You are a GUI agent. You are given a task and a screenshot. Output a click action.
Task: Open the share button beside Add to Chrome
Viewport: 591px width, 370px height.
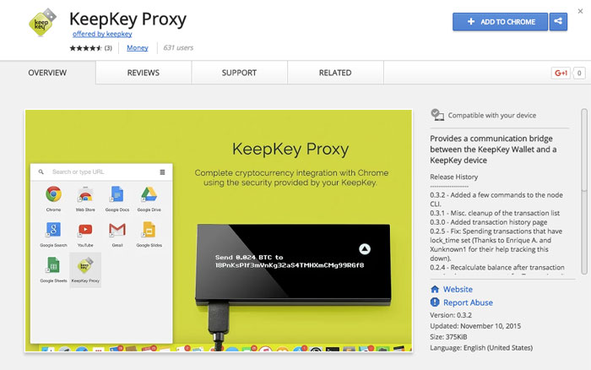tap(558, 22)
